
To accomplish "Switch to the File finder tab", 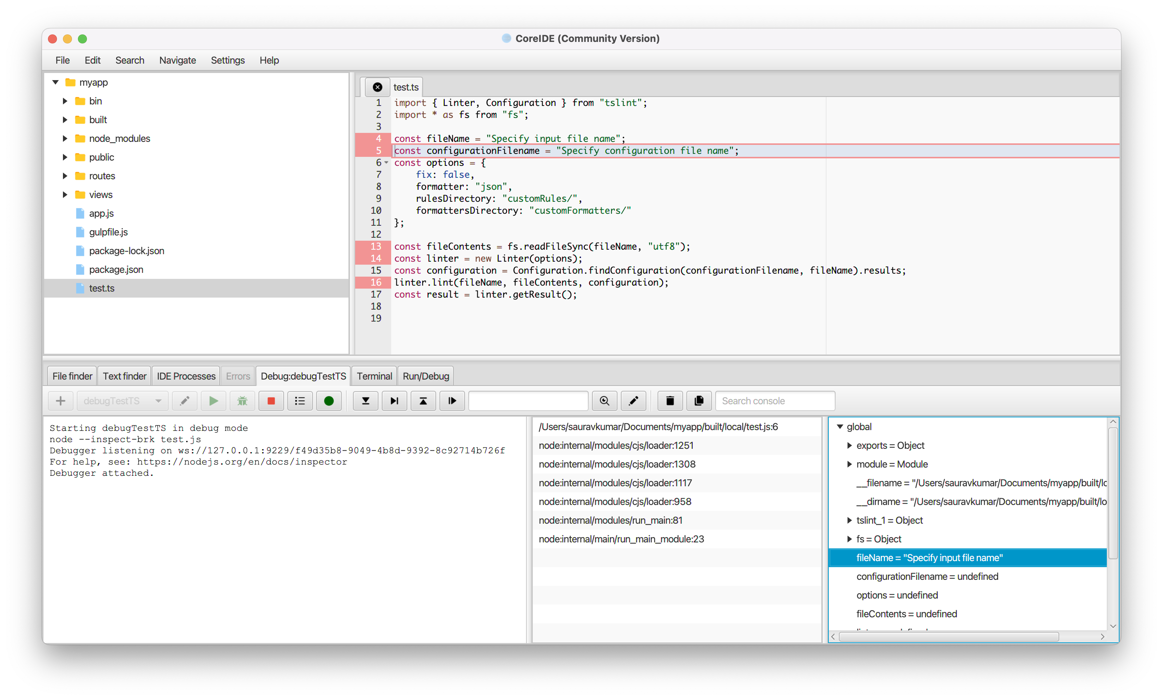I will tap(72, 376).
